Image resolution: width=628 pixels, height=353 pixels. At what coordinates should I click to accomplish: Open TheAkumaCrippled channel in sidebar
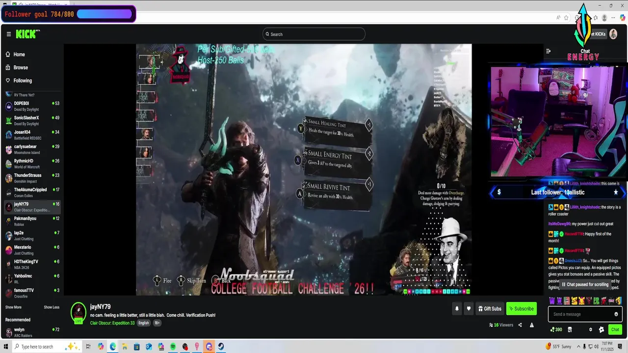coord(31,193)
